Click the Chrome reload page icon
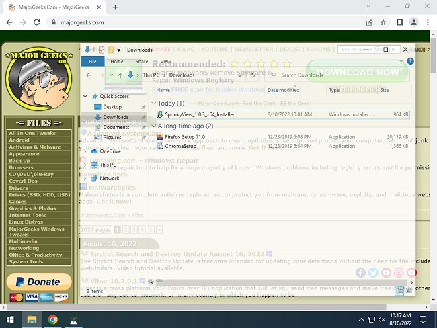Screen dimensions: 437x328 coord(36,22)
